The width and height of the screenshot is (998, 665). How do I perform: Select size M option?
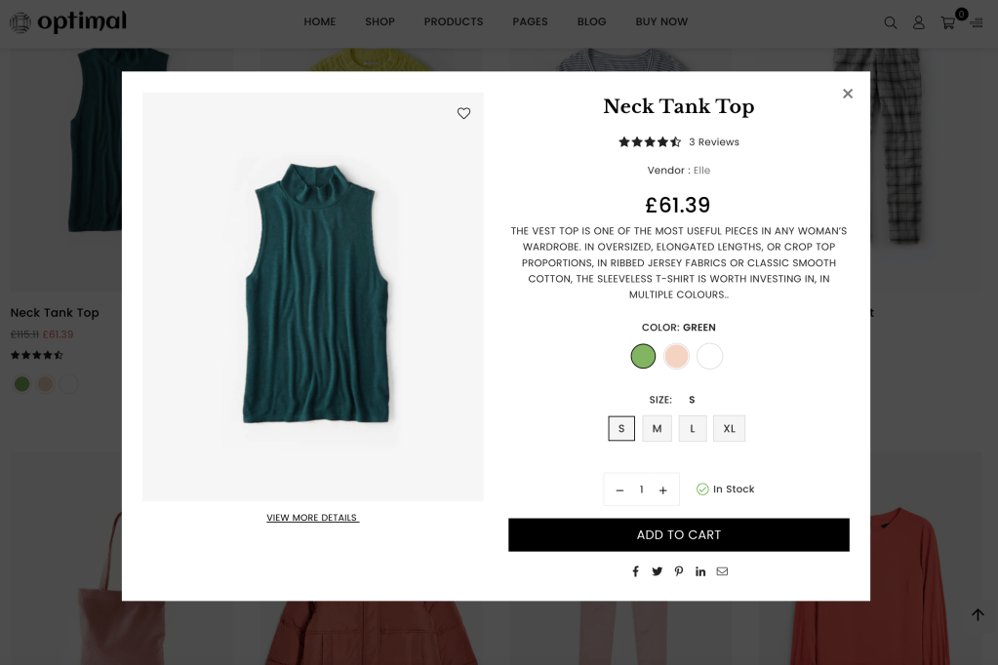[x=657, y=428]
